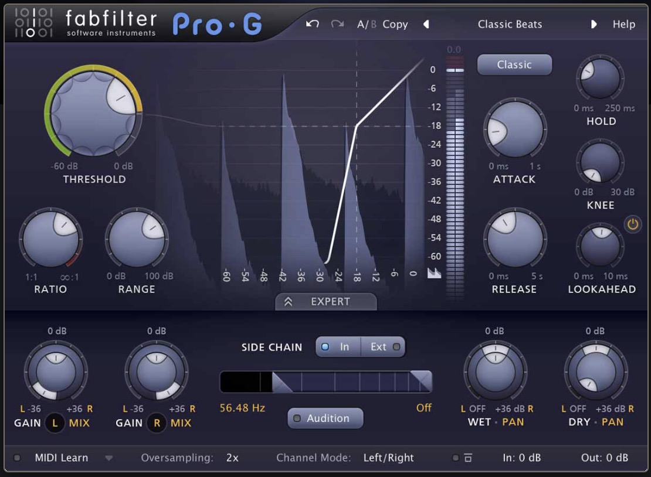This screenshot has height=477, width=651.
Task: Click the left GAIN channel L icon
Action: (x=55, y=423)
